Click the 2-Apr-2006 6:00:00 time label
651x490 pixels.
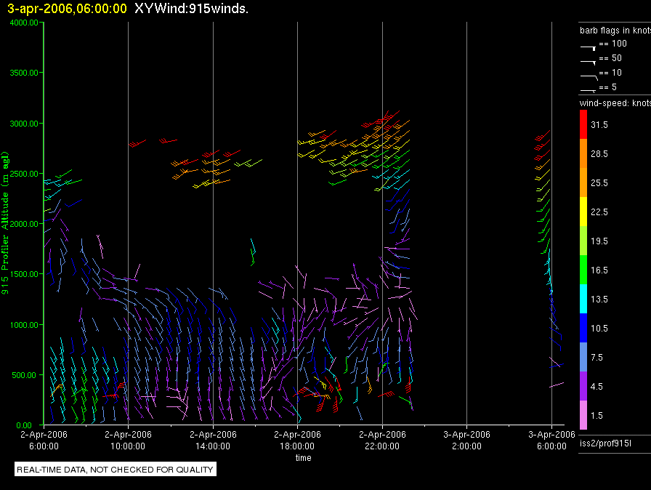coord(44,440)
